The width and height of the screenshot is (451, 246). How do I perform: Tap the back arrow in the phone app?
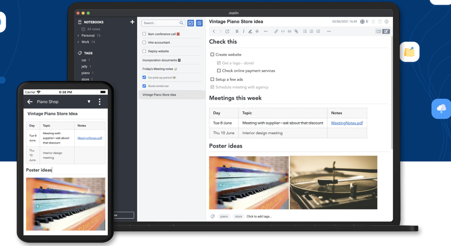(x=30, y=102)
